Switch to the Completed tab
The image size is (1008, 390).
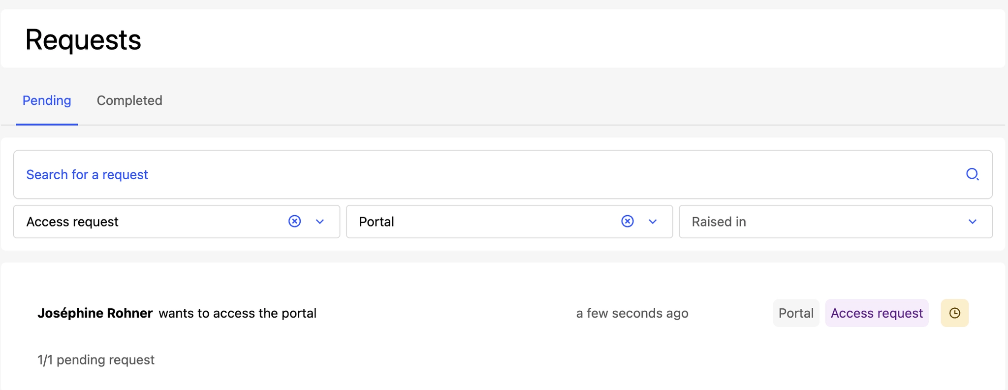coord(129,100)
